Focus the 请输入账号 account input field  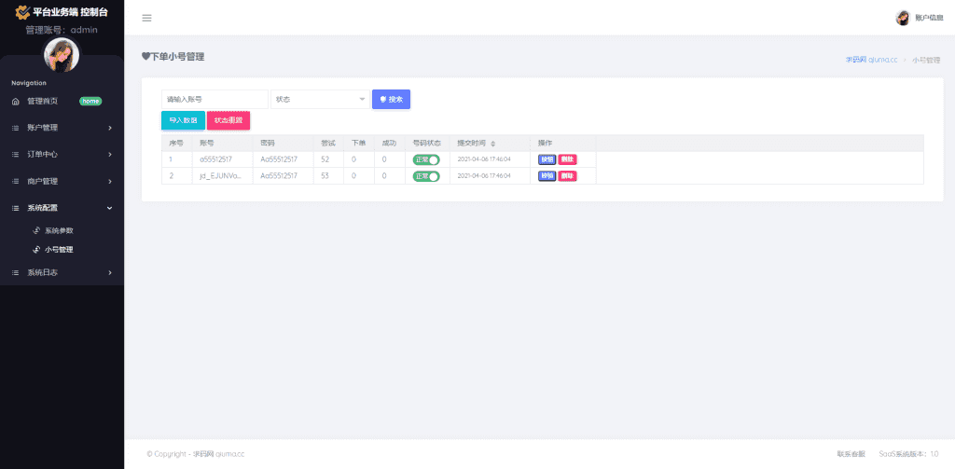point(215,99)
